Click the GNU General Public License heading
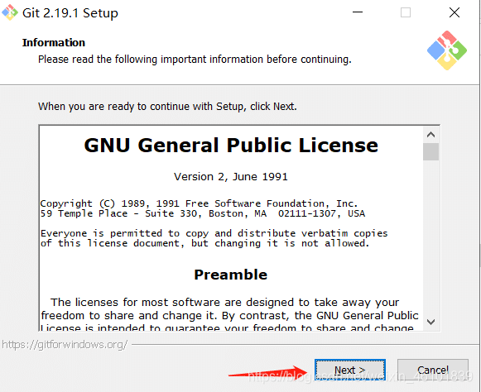The height and width of the screenshot is (392, 481). pyautogui.click(x=231, y=145)
